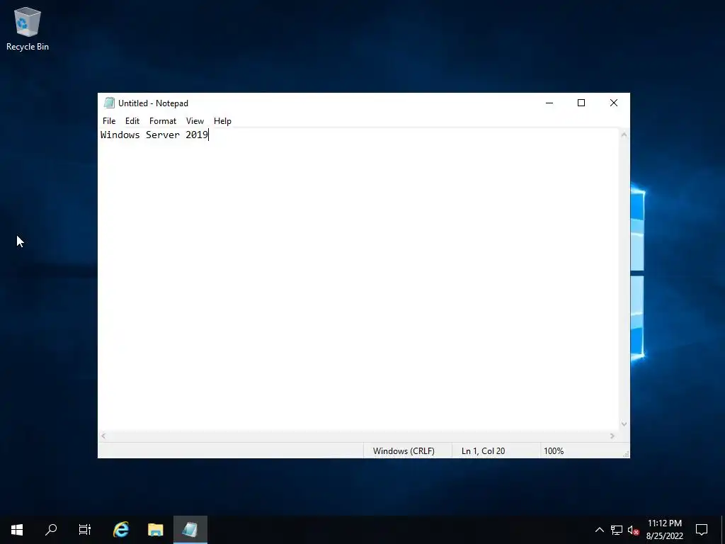The image size is (725, 544).
Task: Click the Notepad icon in title bar
Action: tap(109, 103)
